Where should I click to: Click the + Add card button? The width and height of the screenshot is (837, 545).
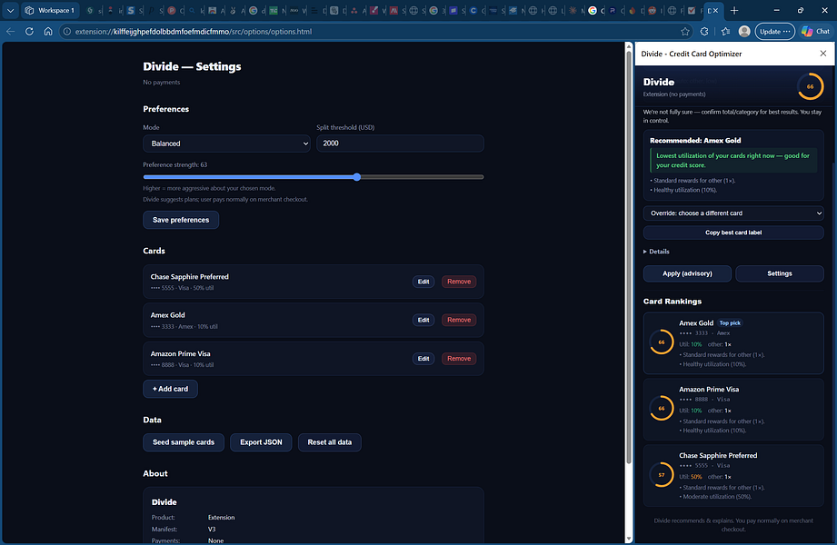[x=170, y=389]
